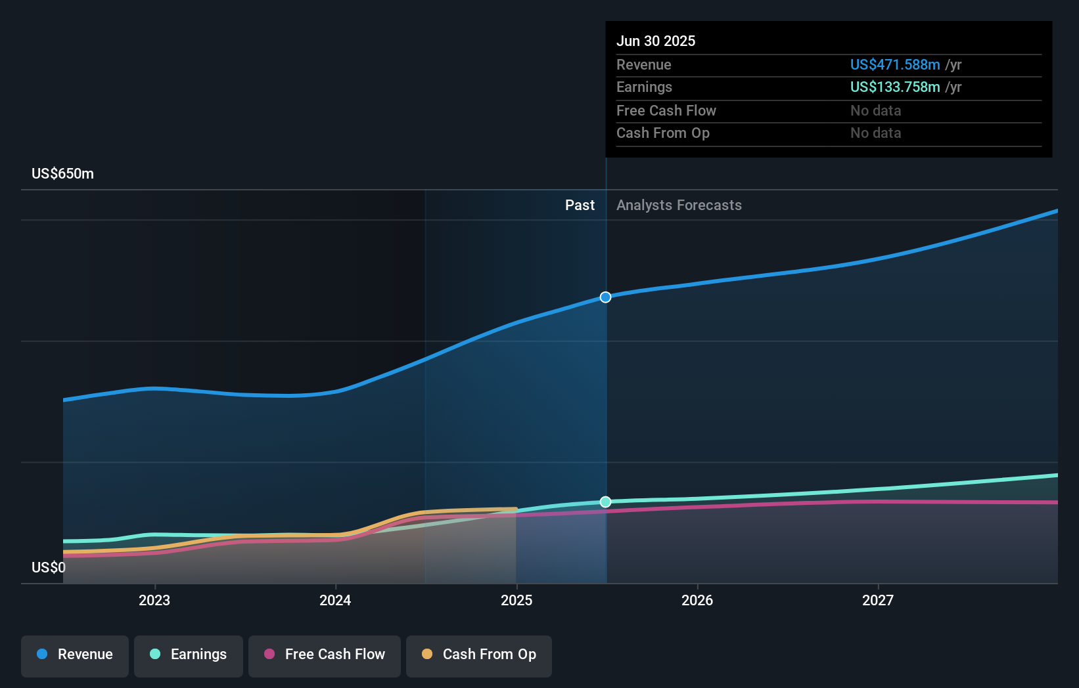This screenshot has height=688, width=1079.
Task: Toggle the Cash From Op series visibility
Action: pos(479,655)
